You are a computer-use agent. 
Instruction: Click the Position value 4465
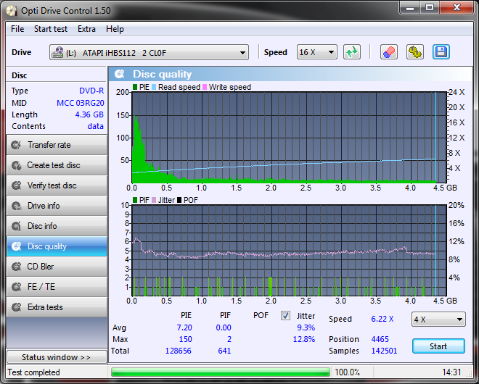pos(380,339)
